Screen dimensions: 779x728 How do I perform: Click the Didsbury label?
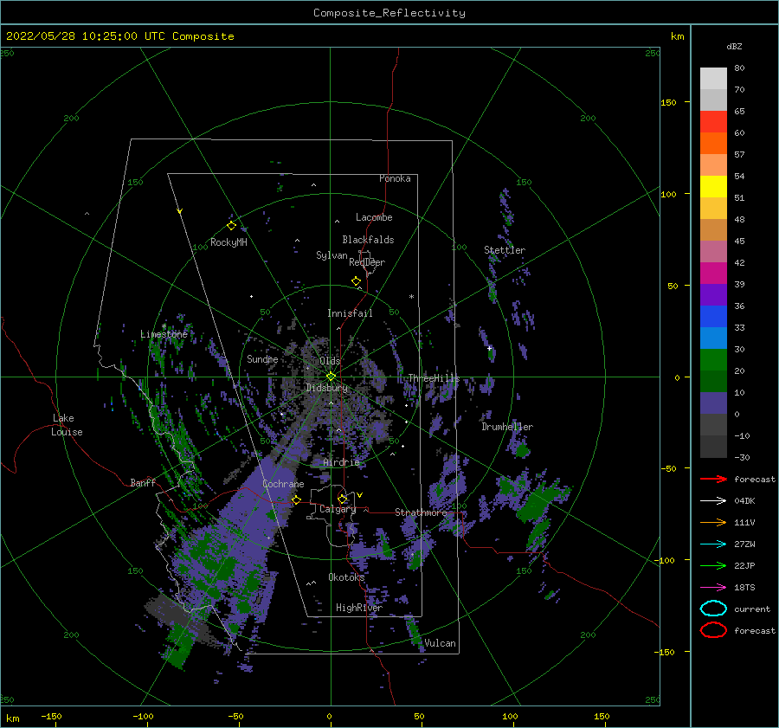pyautogui.click(x=326, y=388)
